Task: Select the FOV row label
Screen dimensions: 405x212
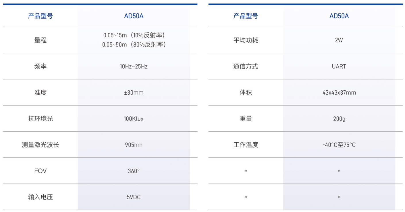Action: (x=40, y=171)
